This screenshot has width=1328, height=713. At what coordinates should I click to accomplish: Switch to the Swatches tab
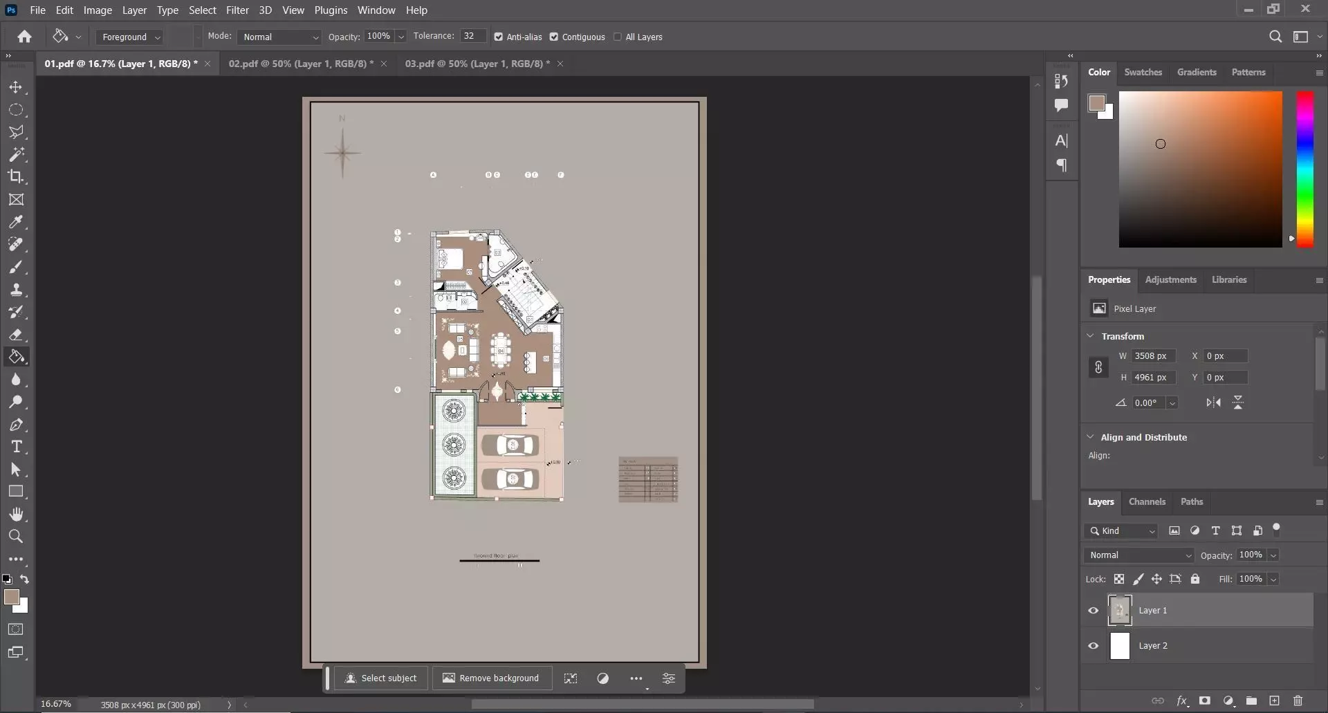point(1143,72)
